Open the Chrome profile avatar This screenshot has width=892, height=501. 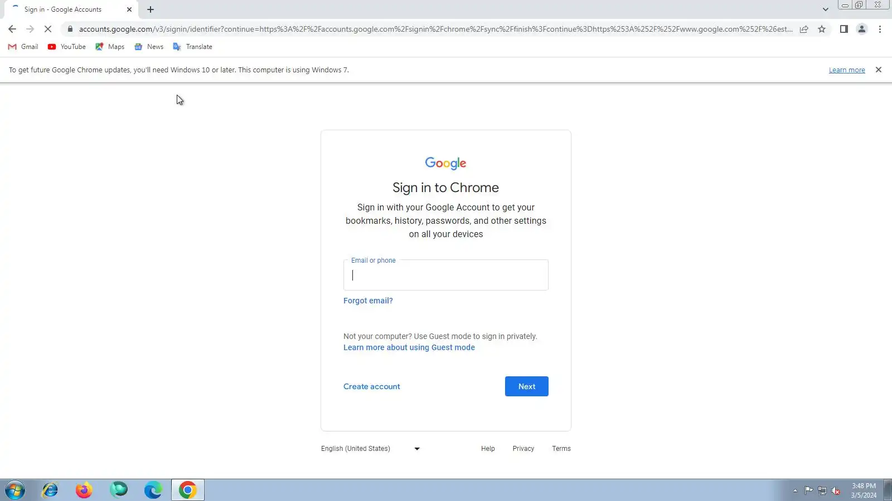click(x=862, y=29)
